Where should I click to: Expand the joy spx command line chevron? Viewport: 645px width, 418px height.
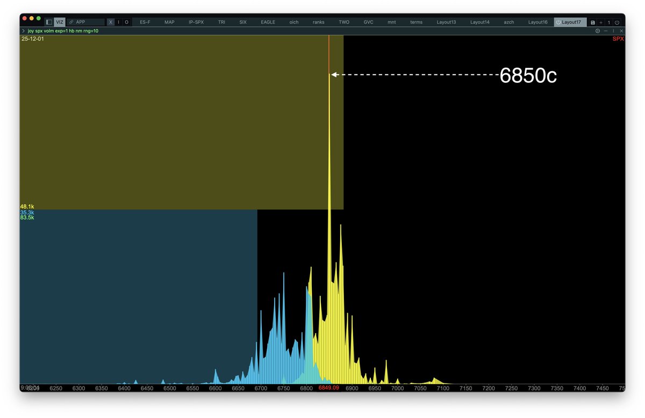[23, 31]
